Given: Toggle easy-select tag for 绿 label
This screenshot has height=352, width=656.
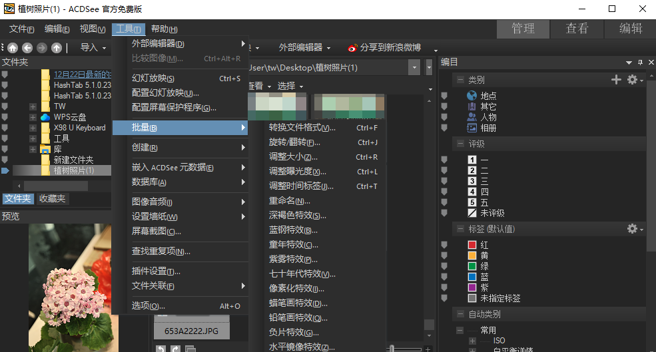Looking at the screenshot, I should (x=444, y=266).
